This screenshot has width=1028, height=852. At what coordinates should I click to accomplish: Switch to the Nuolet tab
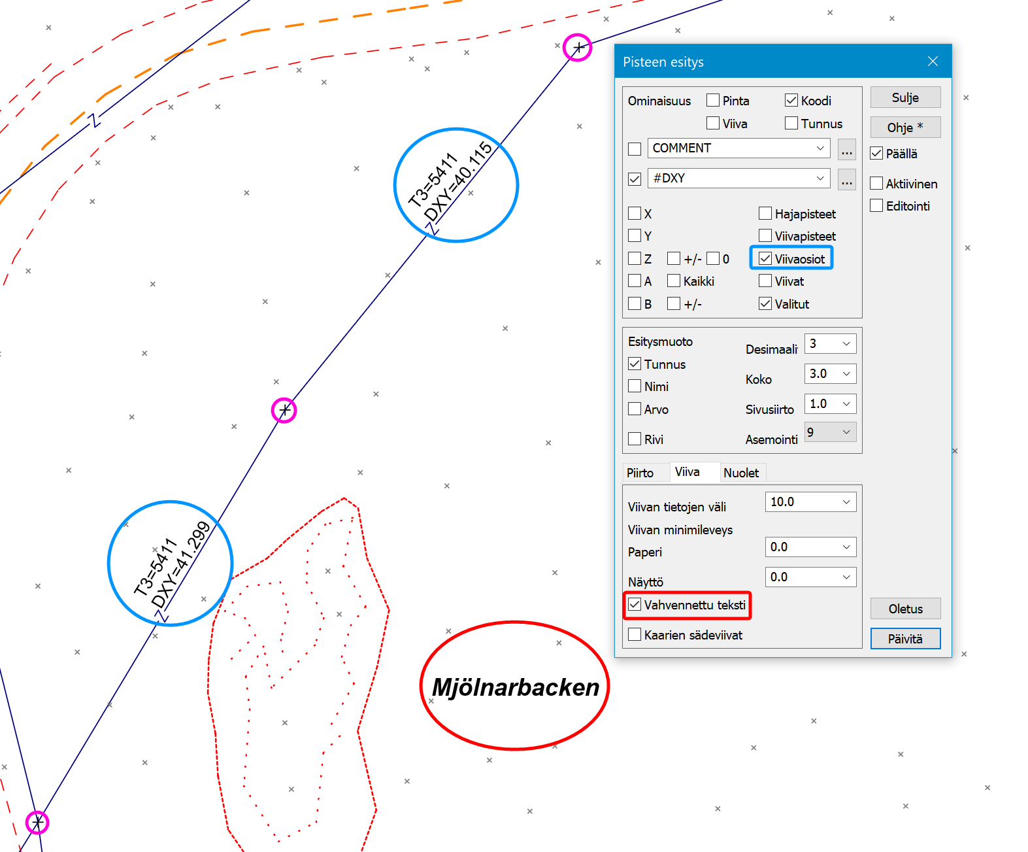click(741, 473)
